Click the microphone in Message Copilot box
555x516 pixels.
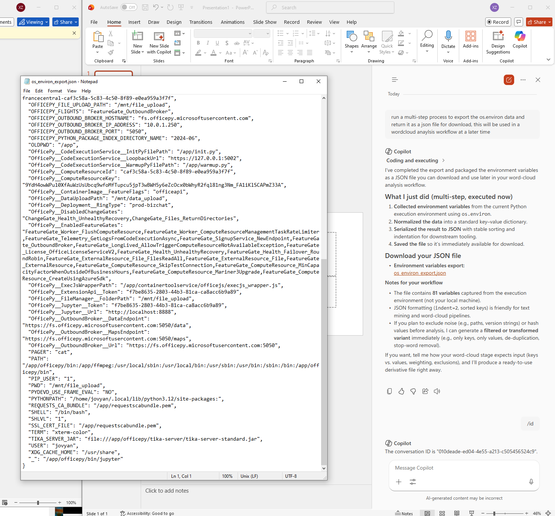click(x=531, y=482)
